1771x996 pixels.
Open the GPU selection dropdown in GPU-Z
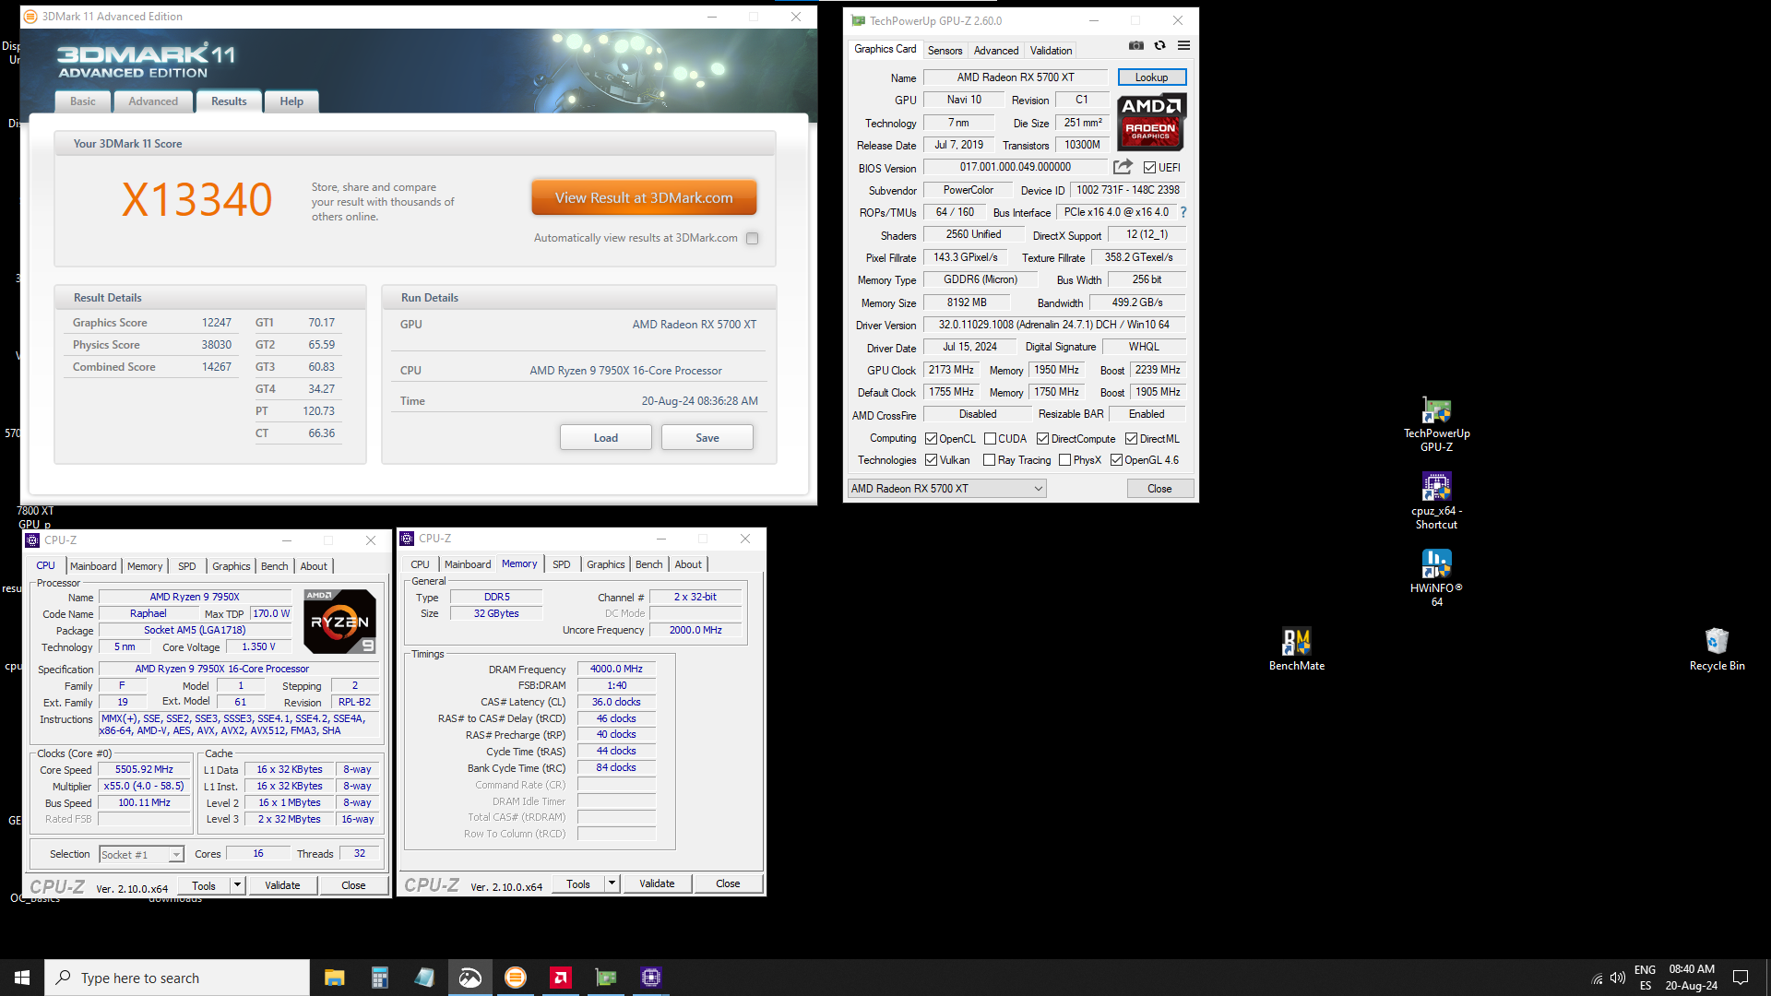coord(946,489)
